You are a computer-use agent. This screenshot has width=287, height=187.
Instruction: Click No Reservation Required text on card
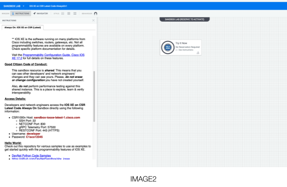tap(187, 47)
